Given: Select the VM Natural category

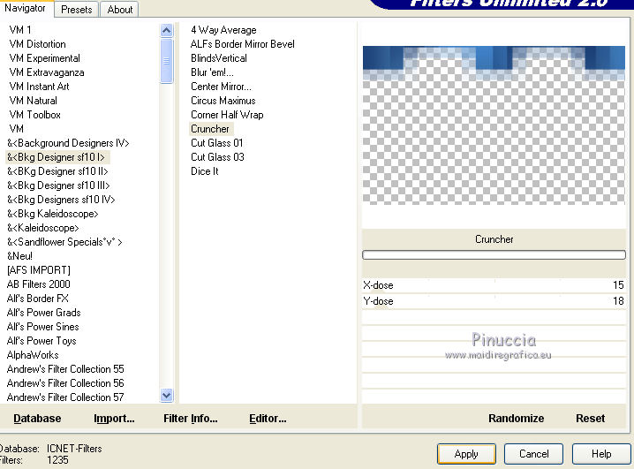Looking at the screenshot, I should click(33, 101).
